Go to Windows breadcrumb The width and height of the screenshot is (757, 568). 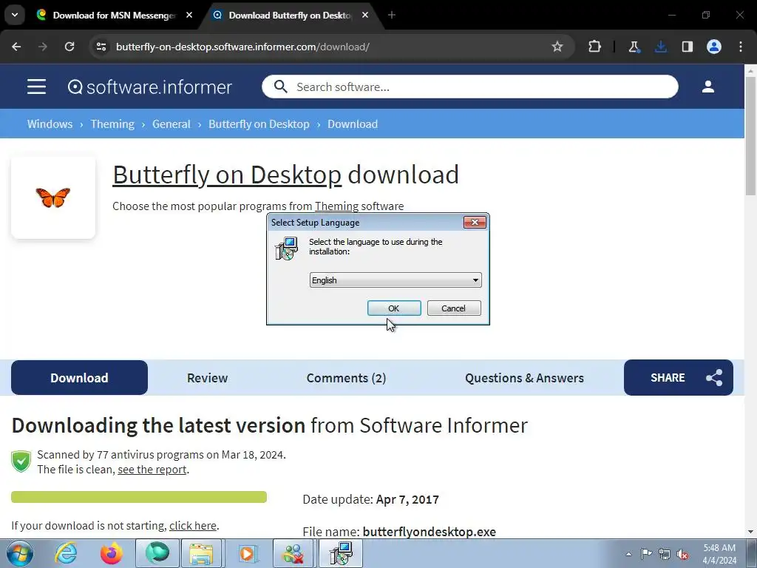50,124
